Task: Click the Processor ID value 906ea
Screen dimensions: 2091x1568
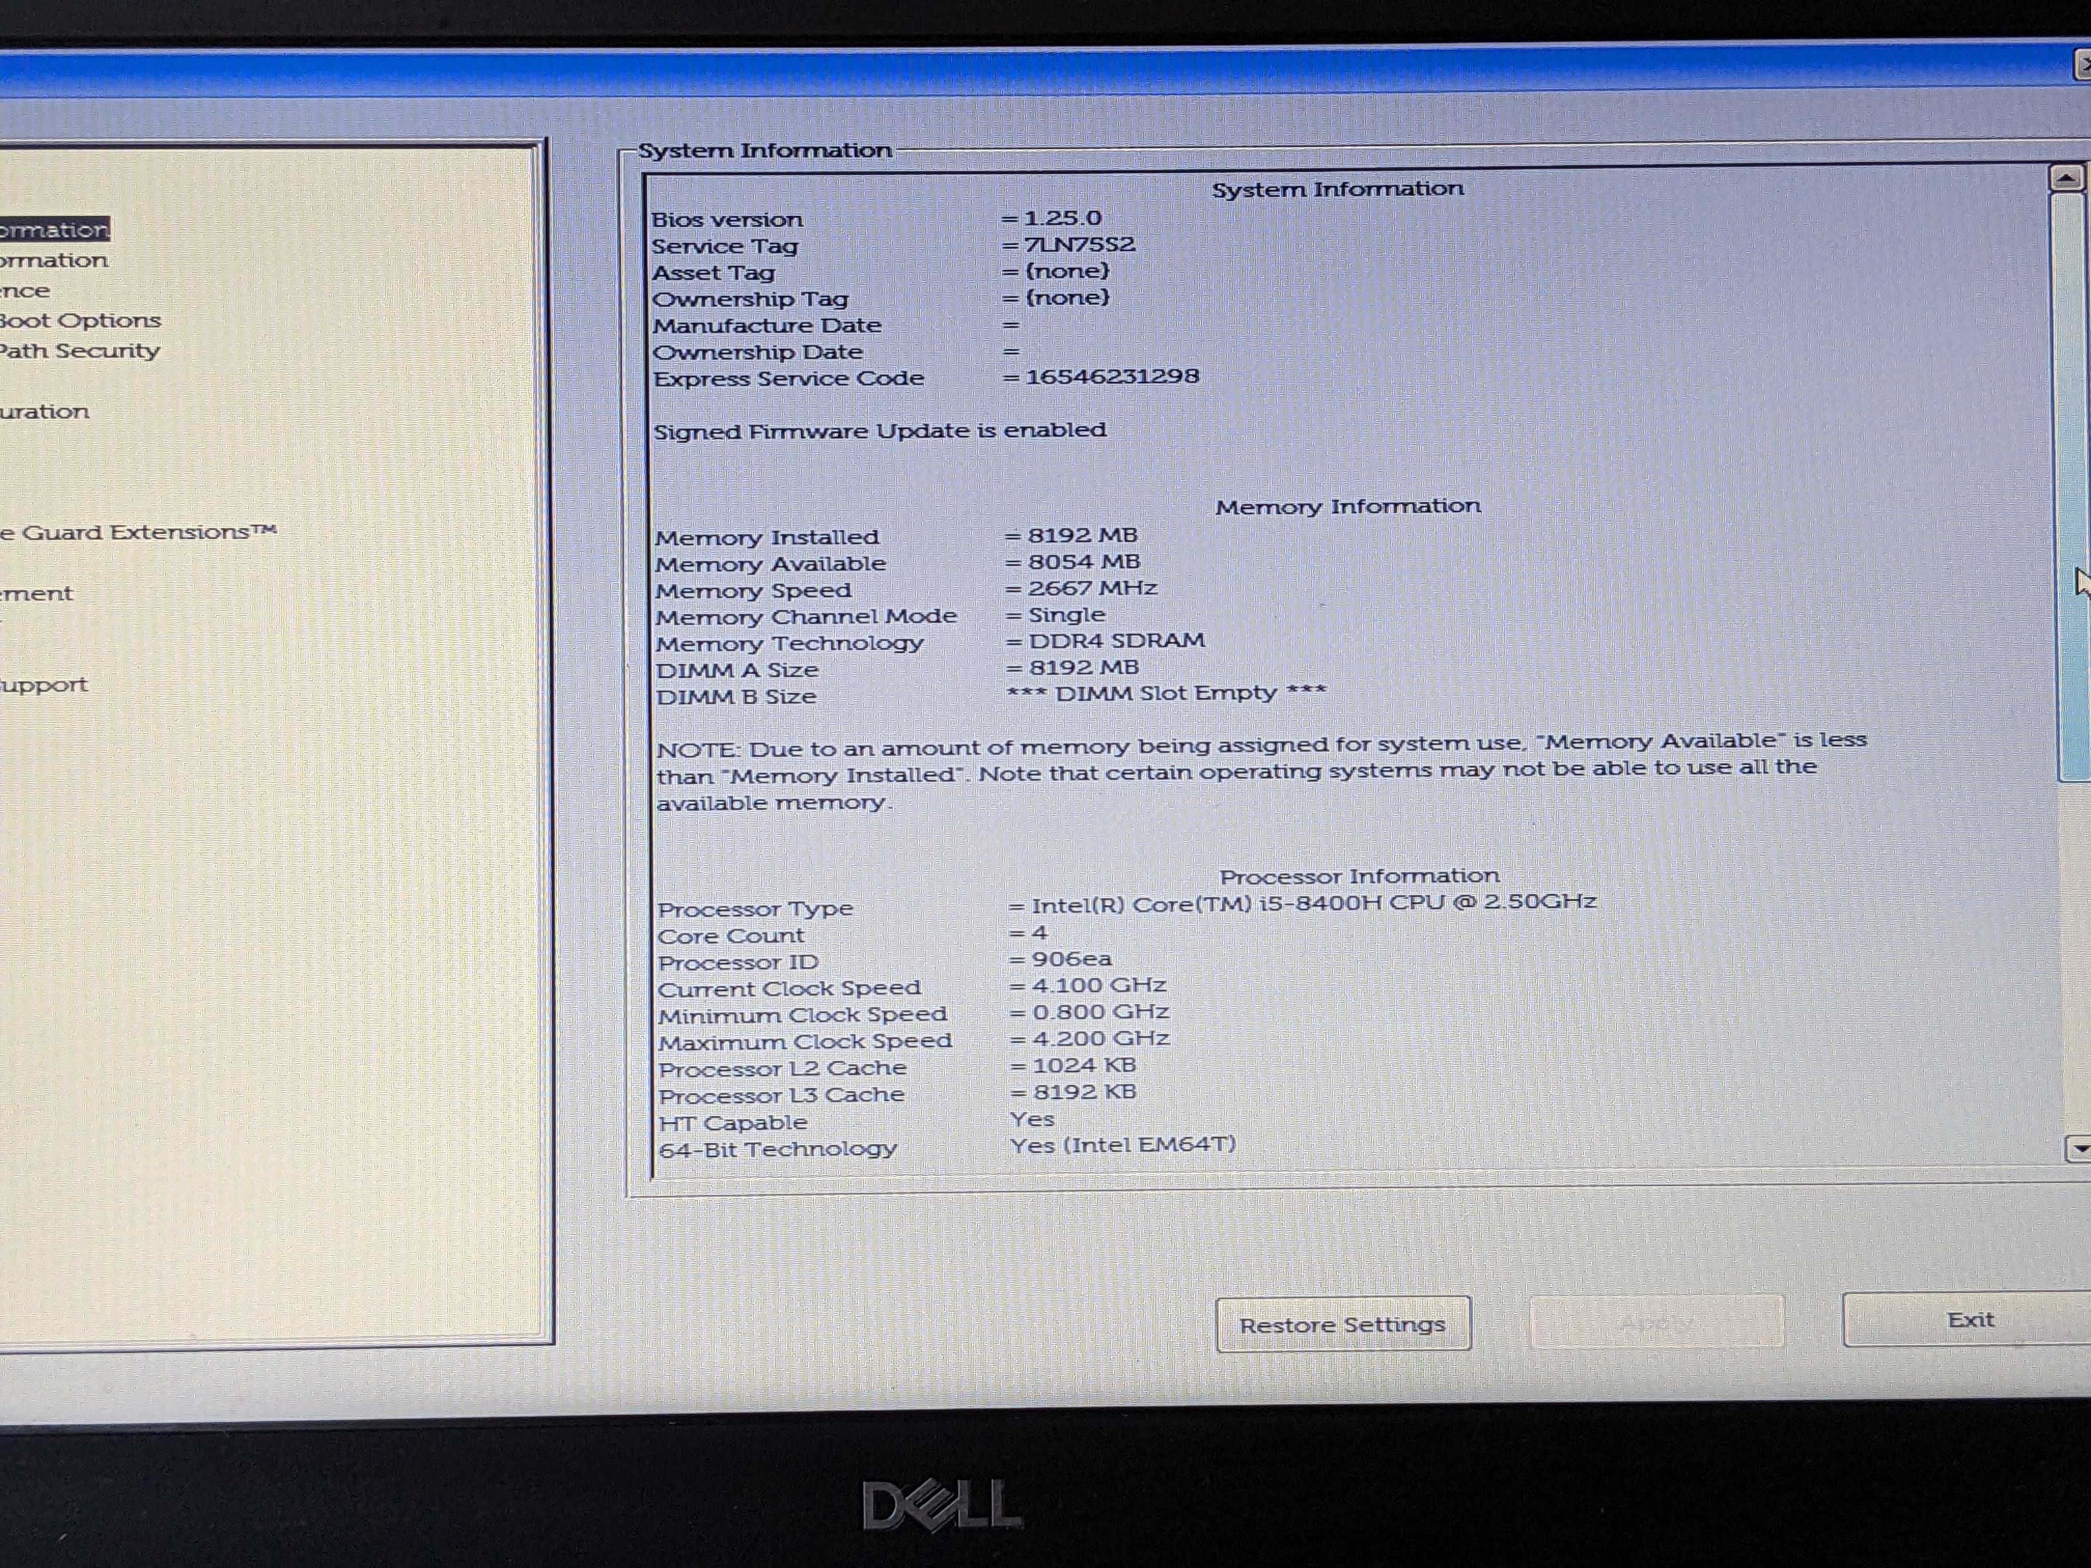Action: coord(1071,958)
